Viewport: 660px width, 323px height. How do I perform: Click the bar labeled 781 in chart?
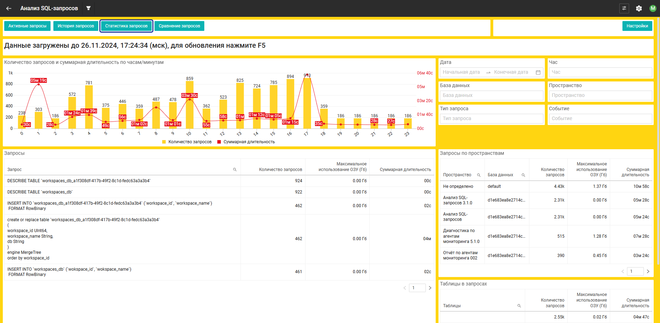pyautogui.click(x=89, y=107)
